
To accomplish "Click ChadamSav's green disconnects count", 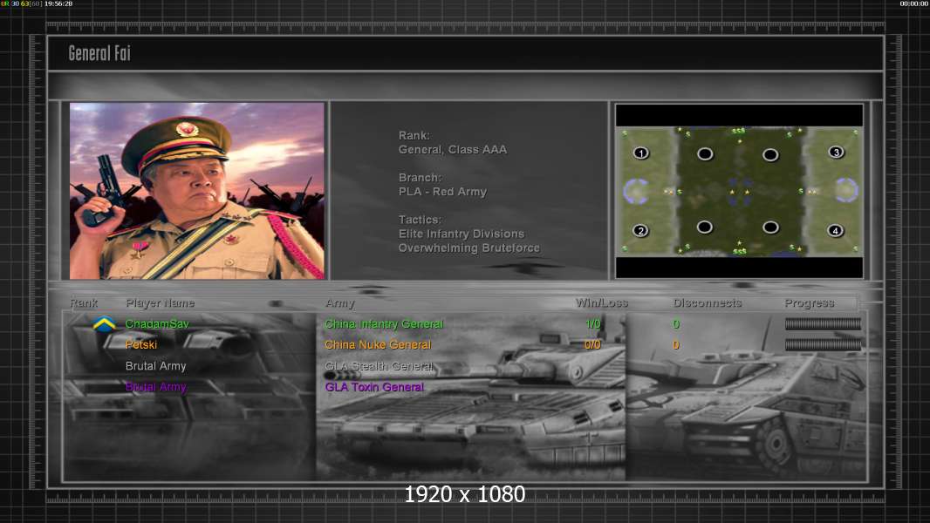I will (676, 324).
